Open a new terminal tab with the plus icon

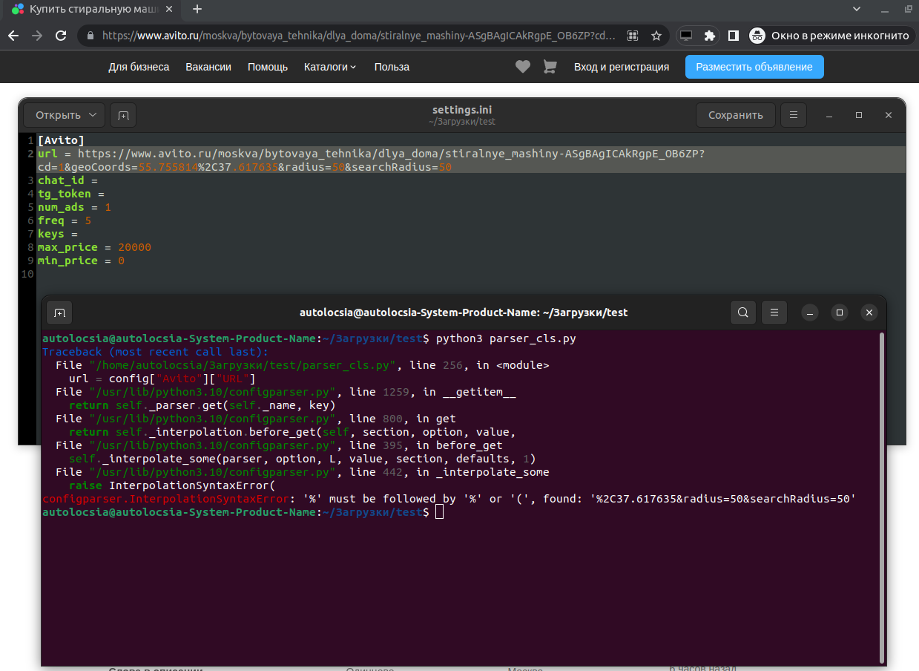(59, 312)
